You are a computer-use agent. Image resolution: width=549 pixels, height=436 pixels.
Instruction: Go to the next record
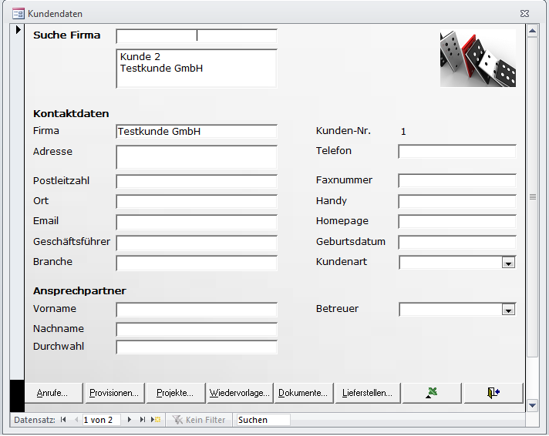click(x=129, y=420)
